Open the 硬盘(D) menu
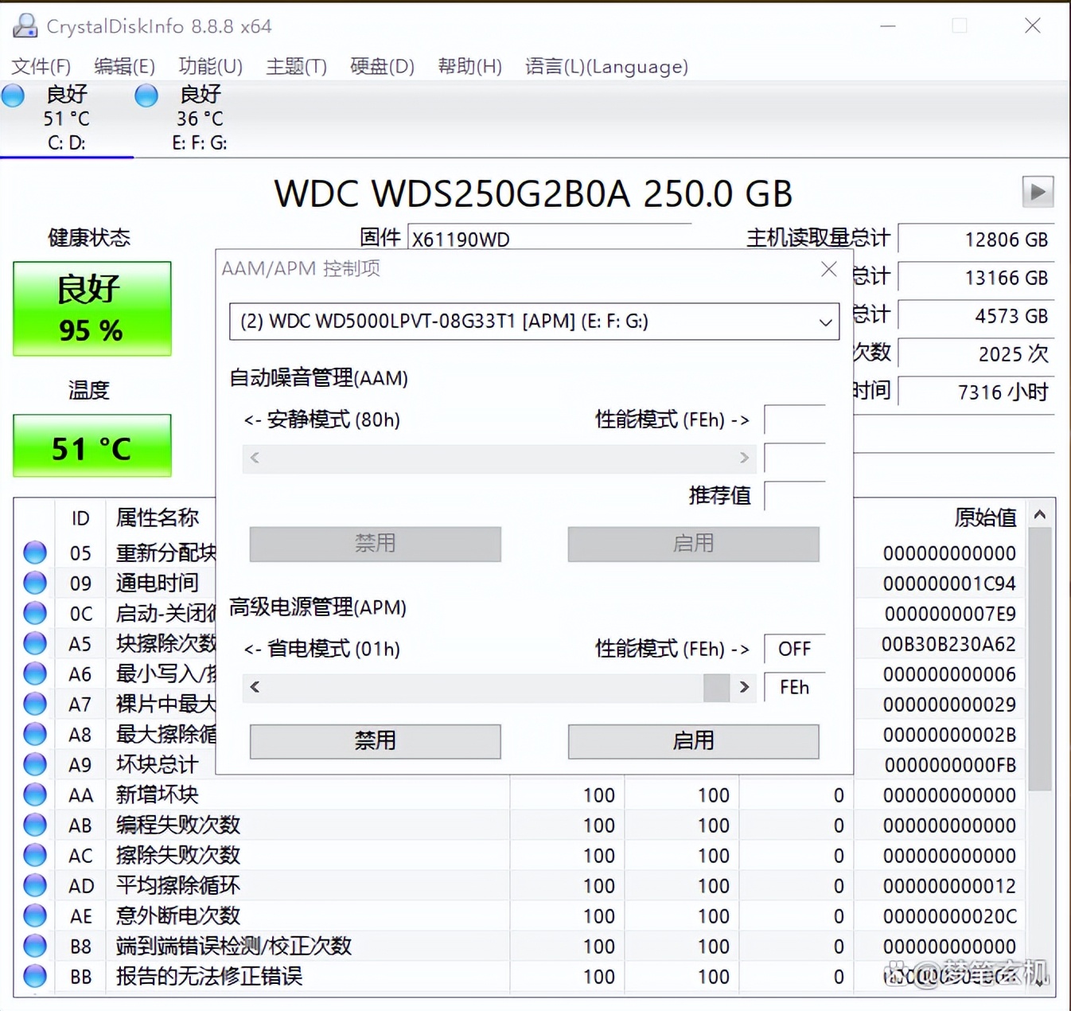Image resolution: width=1071 pixels, height=1011 pixels. [x=381, y=66]
